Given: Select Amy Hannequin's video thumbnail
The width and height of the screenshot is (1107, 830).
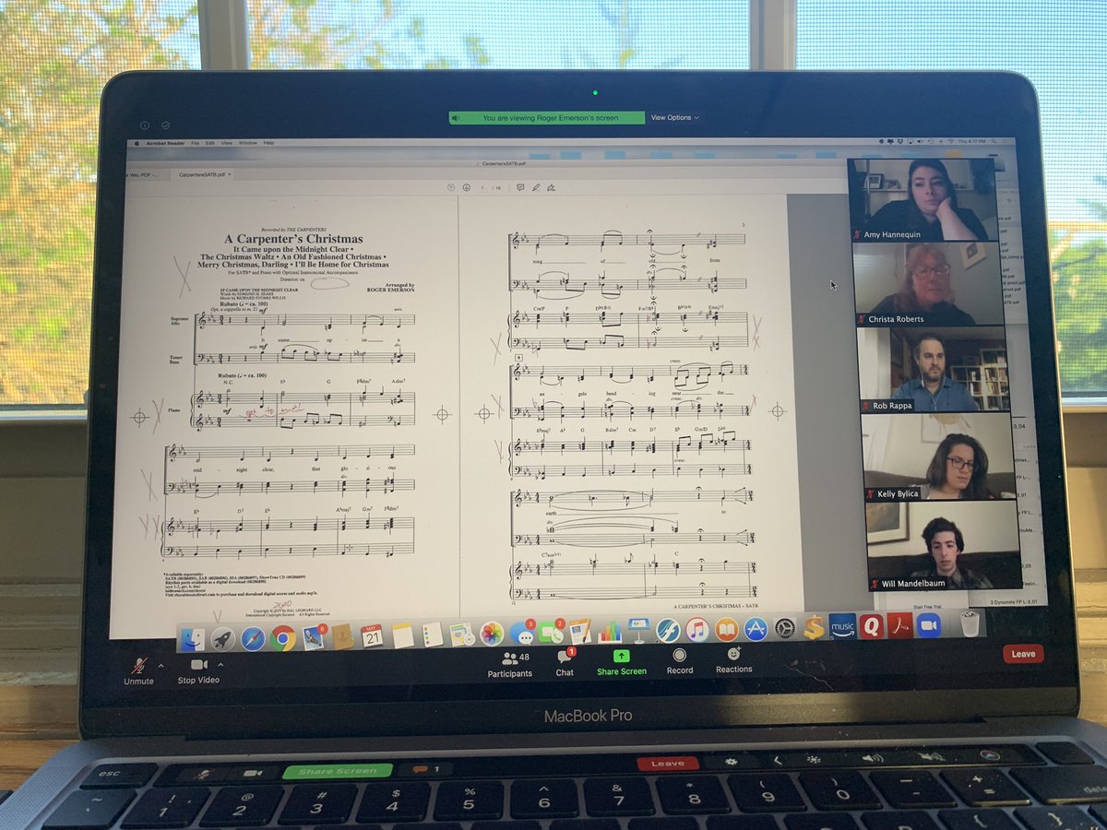Looking at the screenshot, I should click(923, 199).
